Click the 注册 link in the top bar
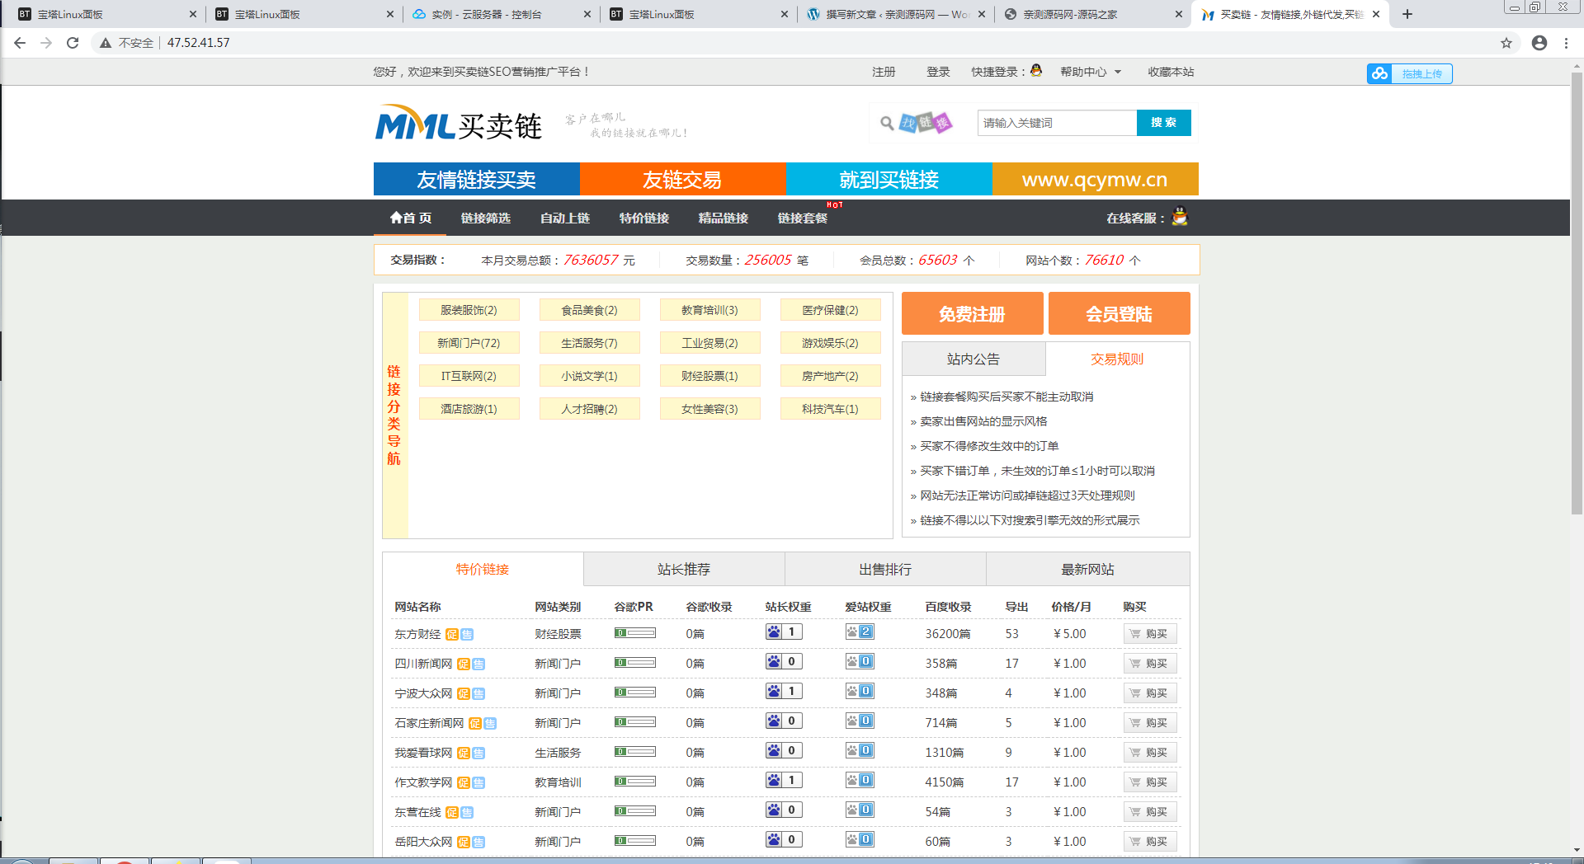1584x864 pixels. (884, 72)
